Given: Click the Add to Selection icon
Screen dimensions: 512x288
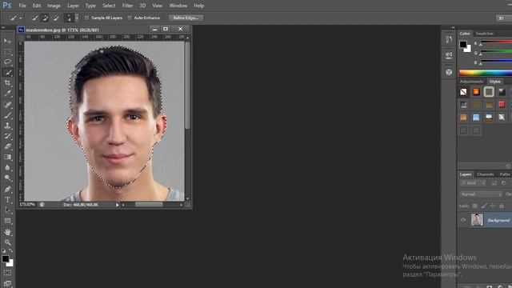Looking at the screenshot, I should (45, 18).
